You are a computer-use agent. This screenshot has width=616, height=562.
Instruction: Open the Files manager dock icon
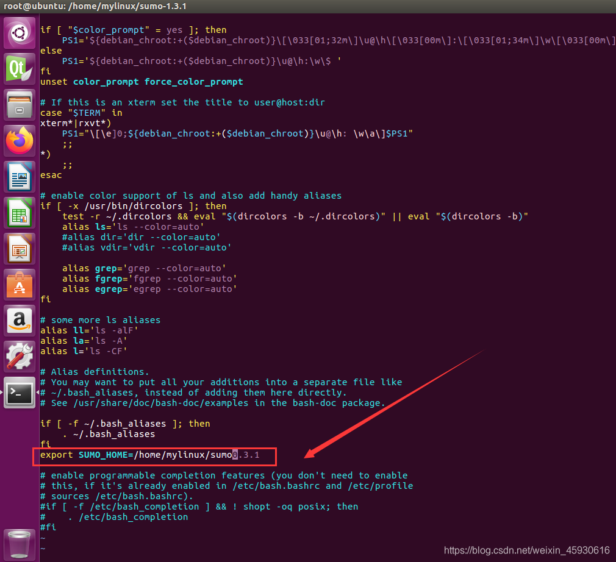[x=20, y=105]
